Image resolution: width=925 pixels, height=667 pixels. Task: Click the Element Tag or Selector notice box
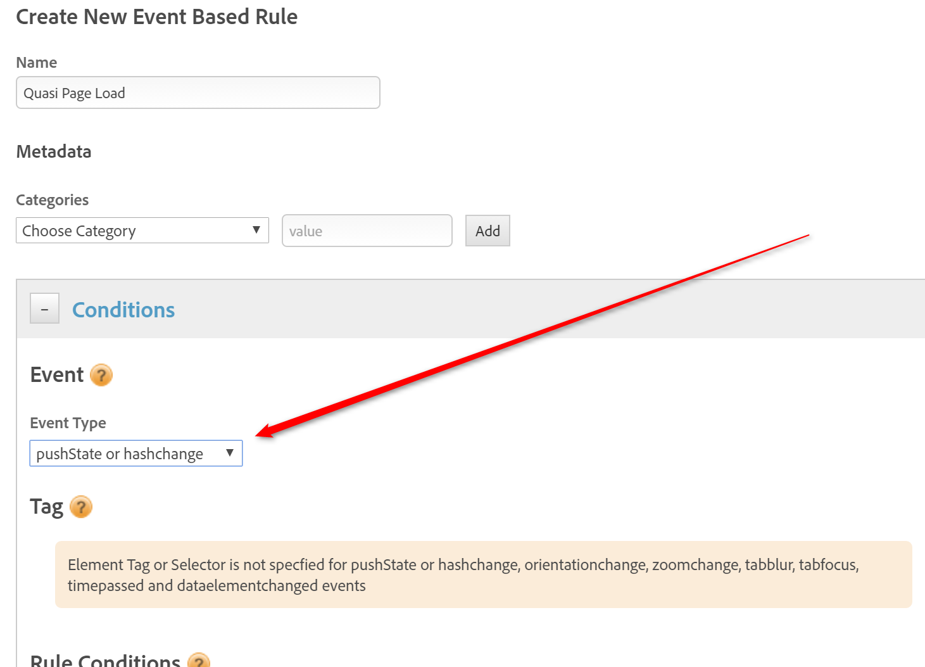483,575
